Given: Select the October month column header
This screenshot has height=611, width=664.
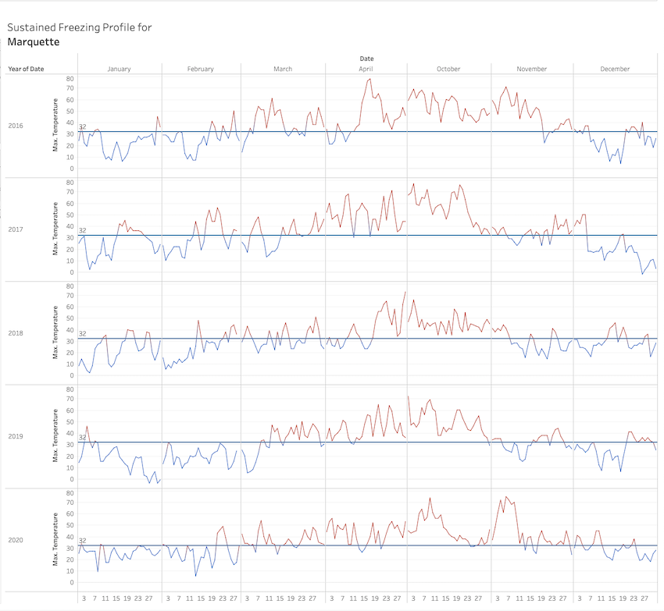Looking at the screenshot, I should point(448,69).
